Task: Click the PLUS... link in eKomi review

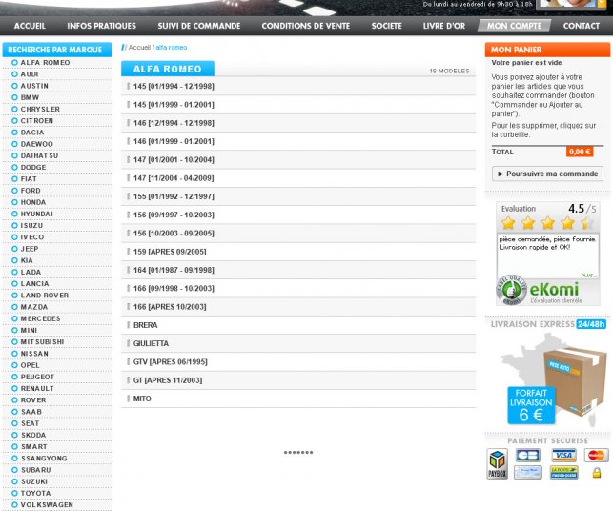Action: point(588,276)
